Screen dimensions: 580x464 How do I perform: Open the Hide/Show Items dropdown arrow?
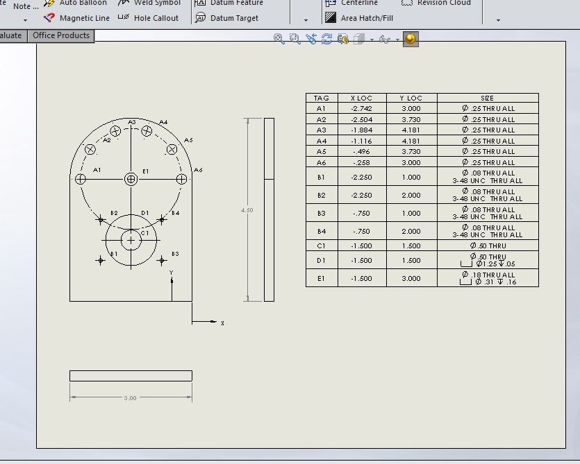click(397, 40)
